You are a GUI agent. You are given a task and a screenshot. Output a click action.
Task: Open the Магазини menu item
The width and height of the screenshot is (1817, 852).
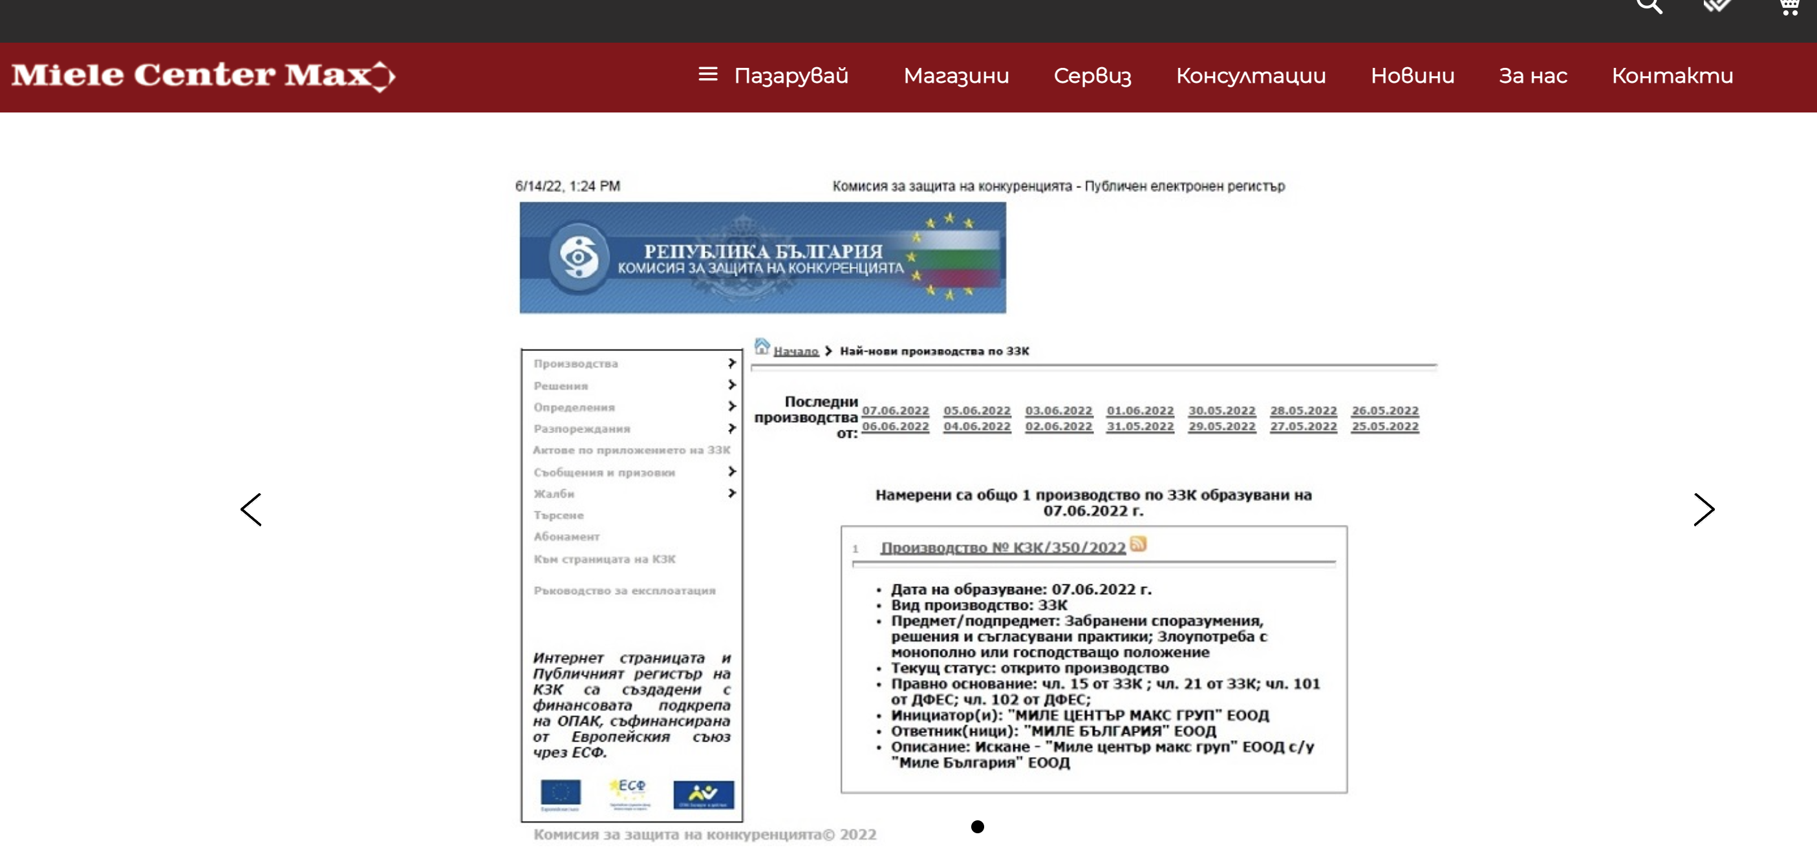[956, 76]
